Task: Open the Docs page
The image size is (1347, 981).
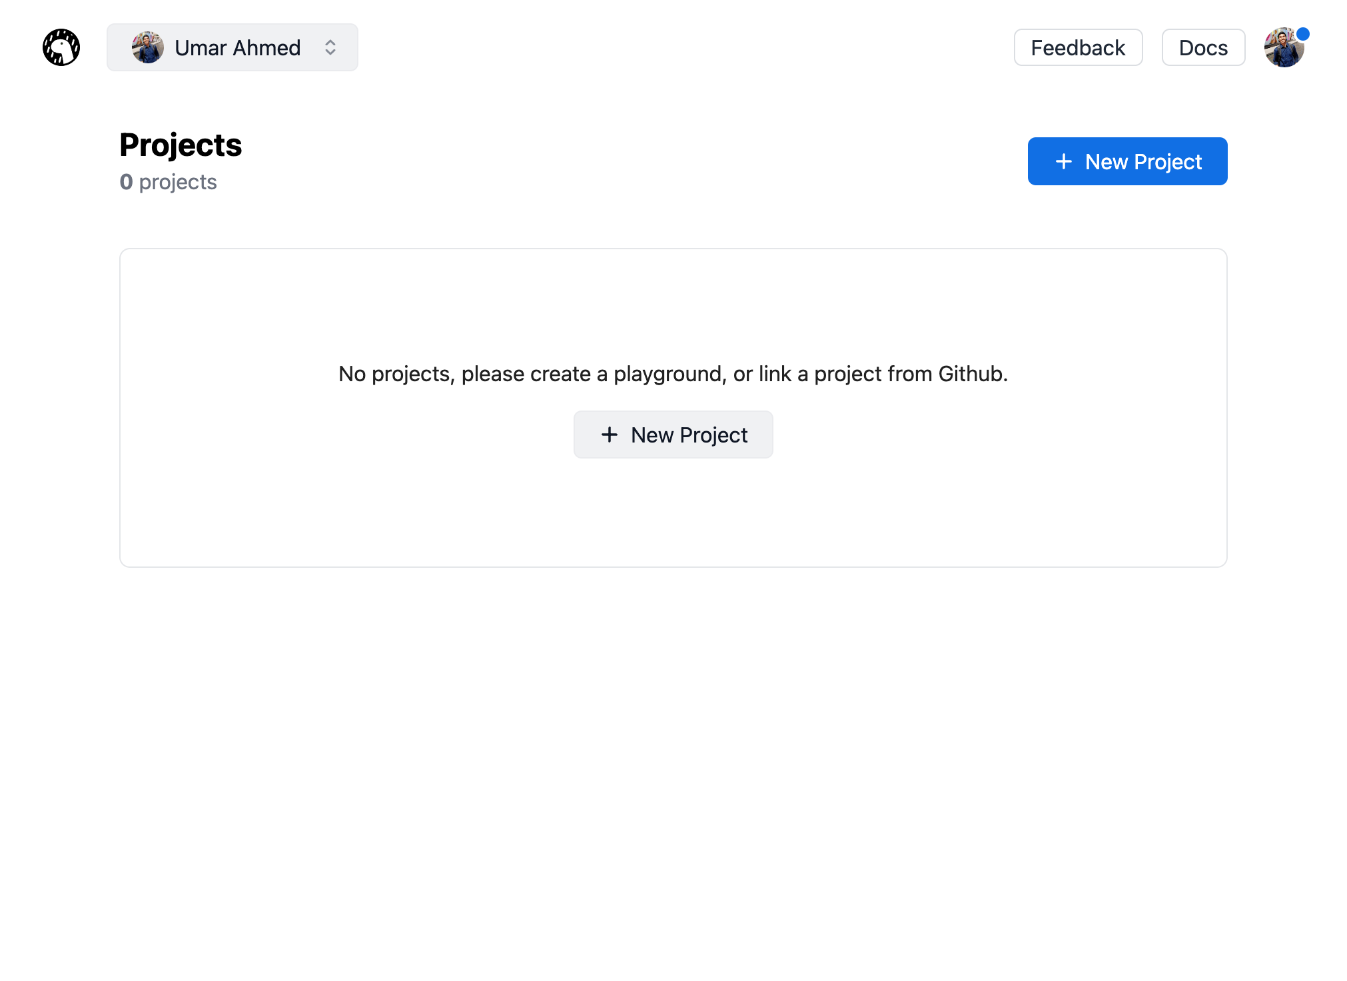Action: point(1203,47)
